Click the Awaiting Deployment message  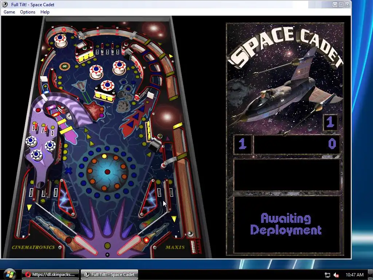286,224
